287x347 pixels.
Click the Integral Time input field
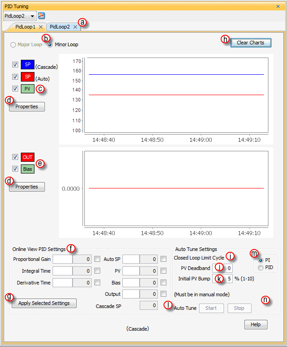[x=63, y=271]
